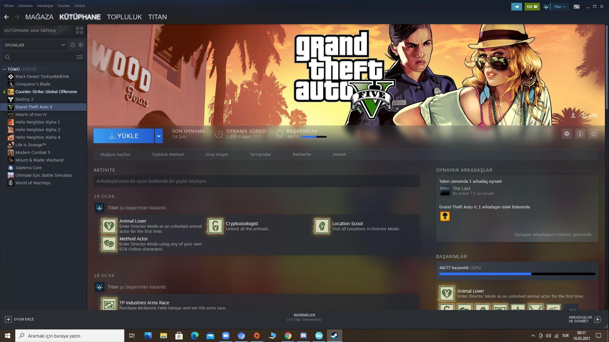Click the activity comment input field
This screenshot has width=609, height=342.
256,181
